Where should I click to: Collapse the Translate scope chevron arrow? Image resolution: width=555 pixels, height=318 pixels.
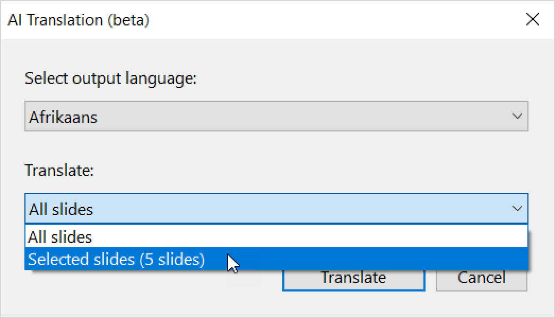[x=517, y=209]
